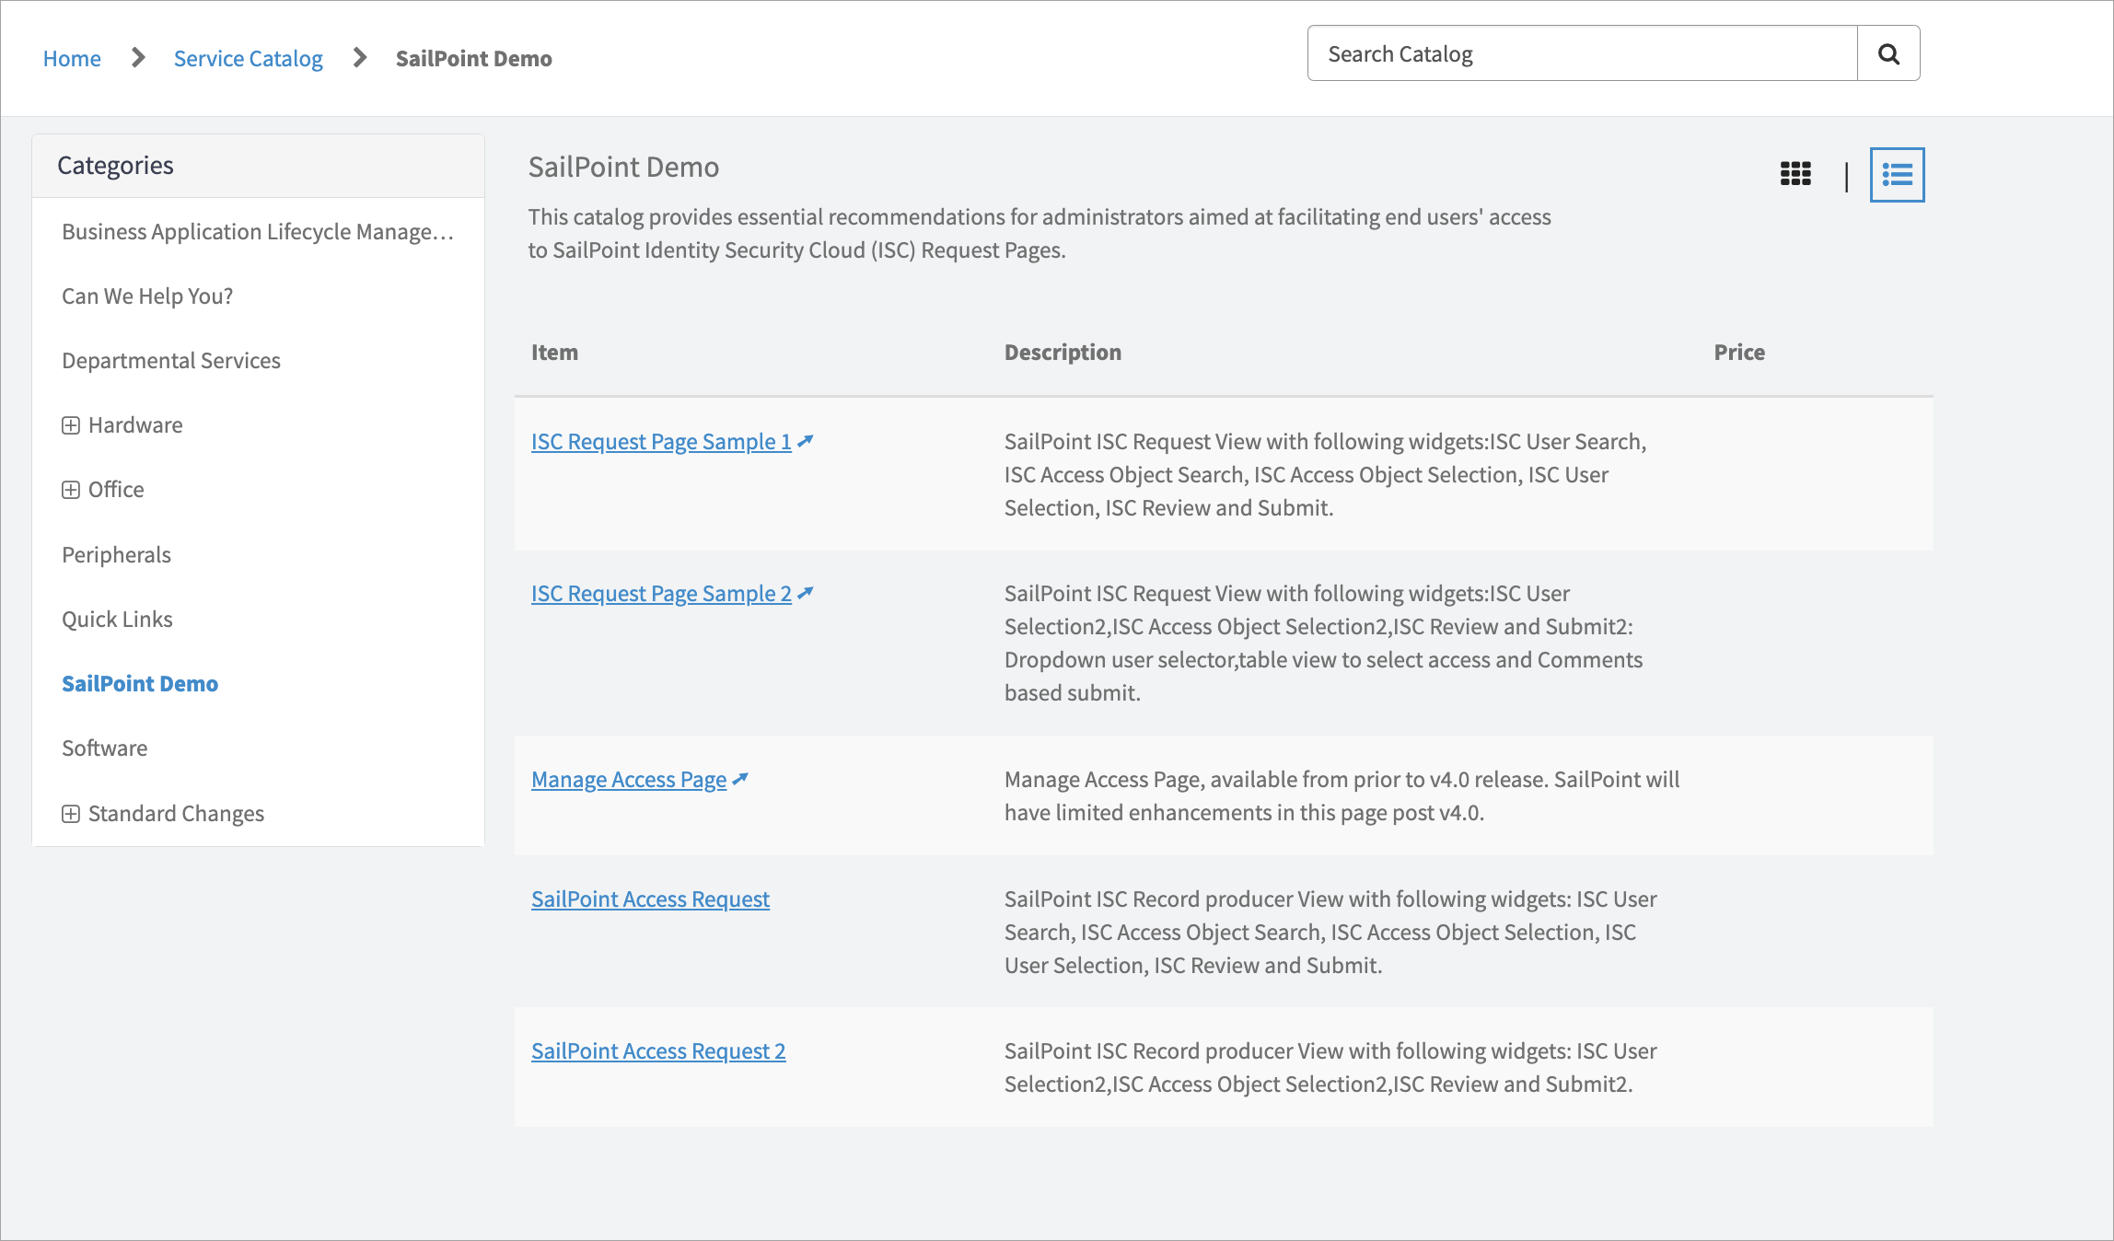
Task: Click the ISC Request Page Sample 2 description
Action: click(1323, 643)
